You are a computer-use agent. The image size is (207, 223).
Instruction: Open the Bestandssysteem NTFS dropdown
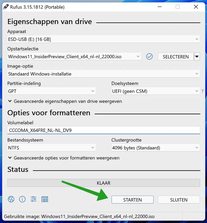51,148
